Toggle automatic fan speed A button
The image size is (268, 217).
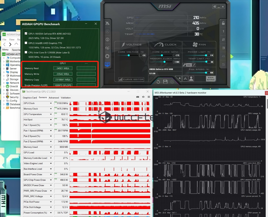(x=185, y=78)
